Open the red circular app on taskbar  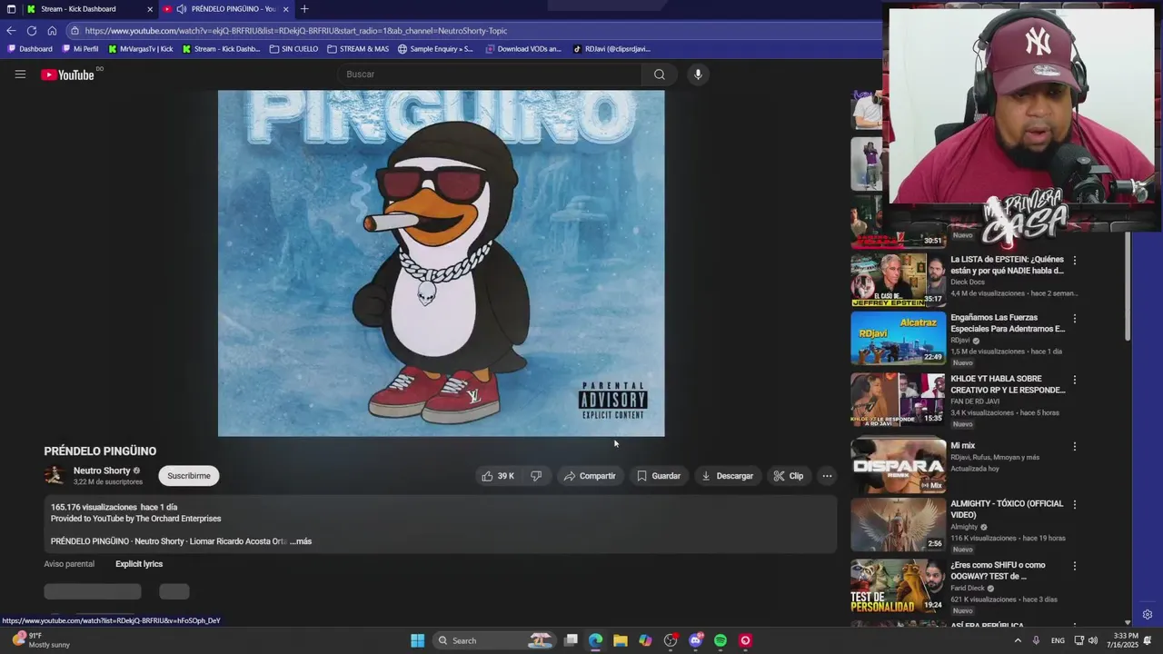click(x=745, y=640)
